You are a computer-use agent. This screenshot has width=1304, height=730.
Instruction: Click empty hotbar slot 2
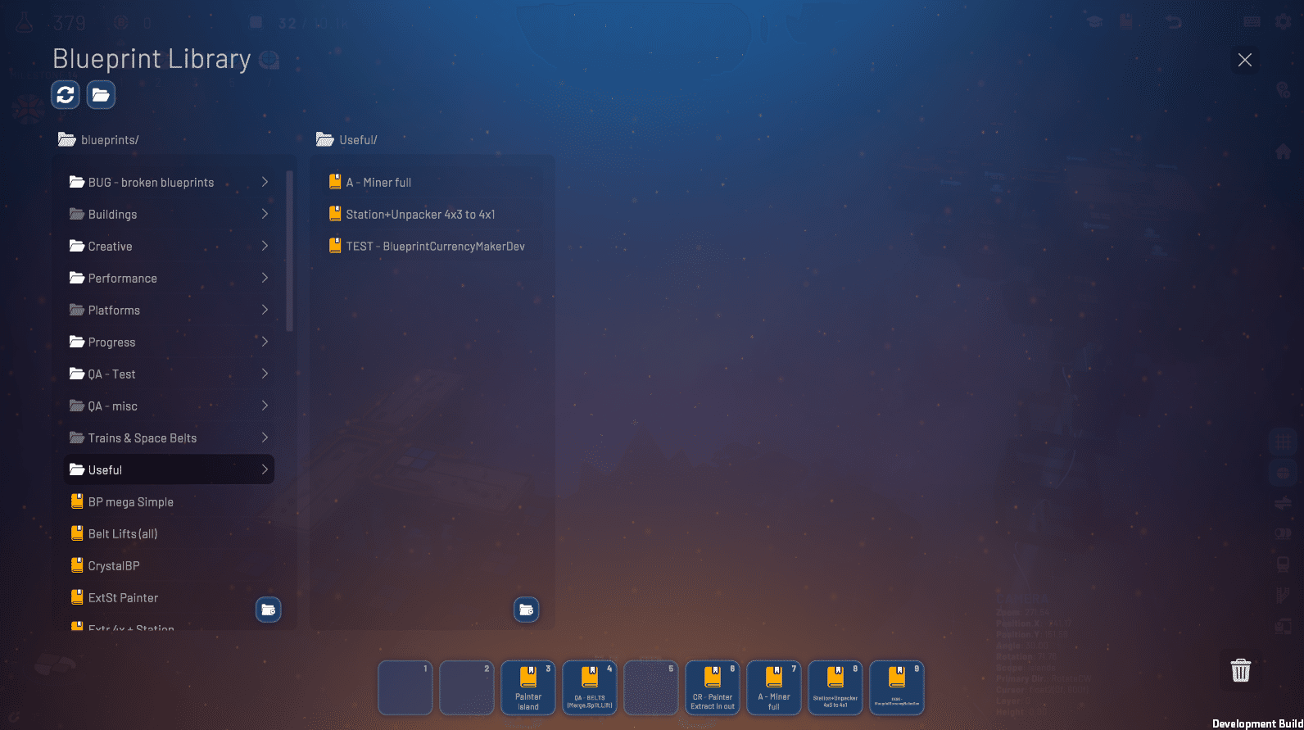(467, 687)
